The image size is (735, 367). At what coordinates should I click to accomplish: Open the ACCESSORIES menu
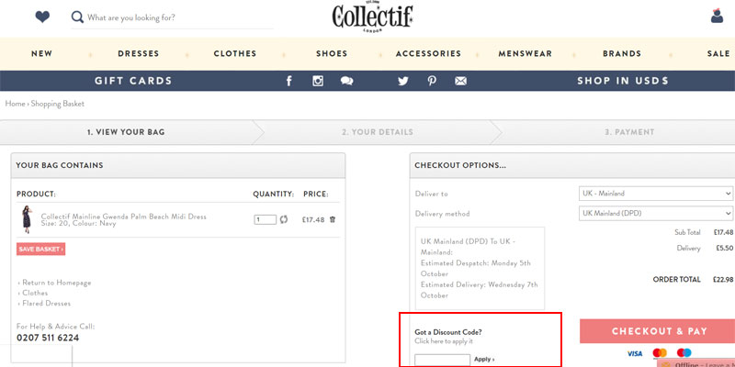point(428,54)
